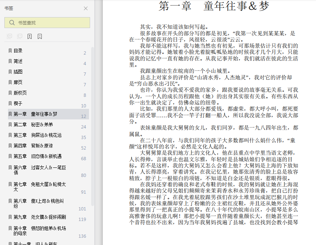Expand all bookmarks icon
Screen dimensions: 316x245
click(9, 36)
